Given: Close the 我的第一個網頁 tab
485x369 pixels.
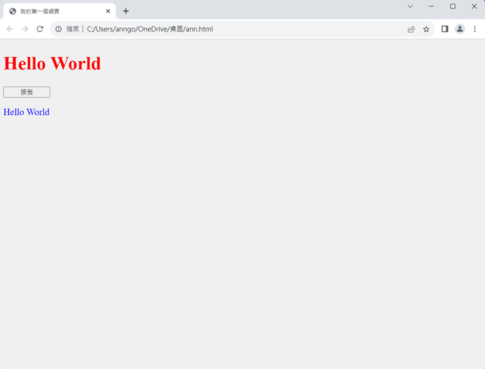Looking at the screenshot, I should [x=108, y=11].
